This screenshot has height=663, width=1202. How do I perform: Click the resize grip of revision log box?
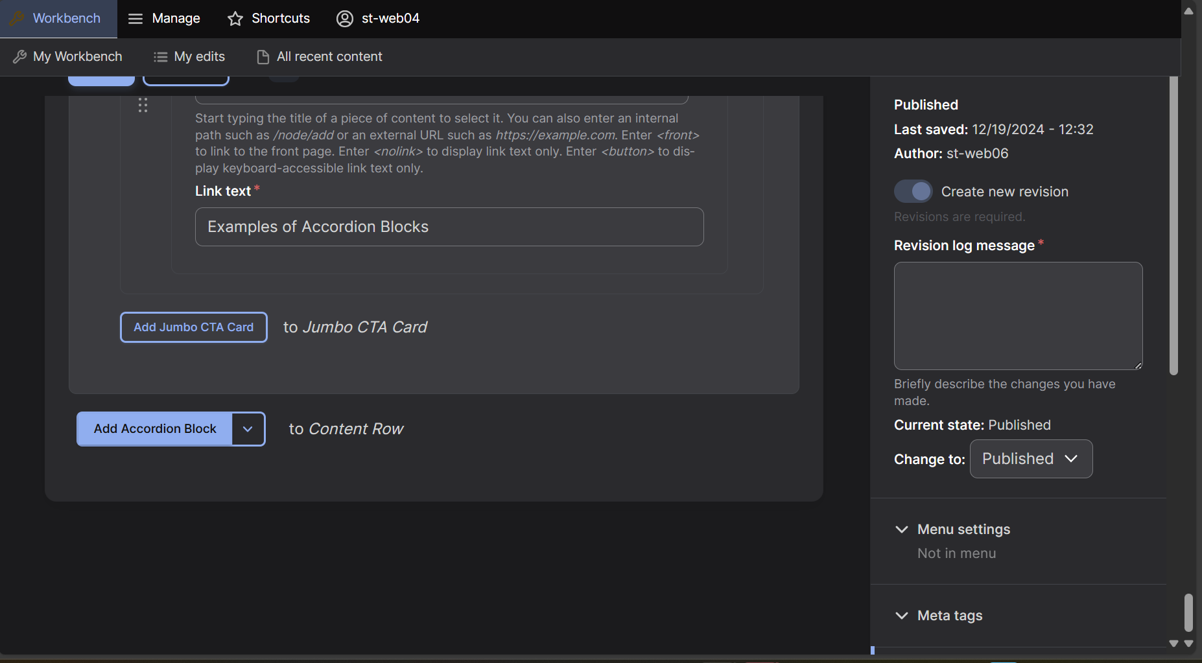(x=1138, y=365)
